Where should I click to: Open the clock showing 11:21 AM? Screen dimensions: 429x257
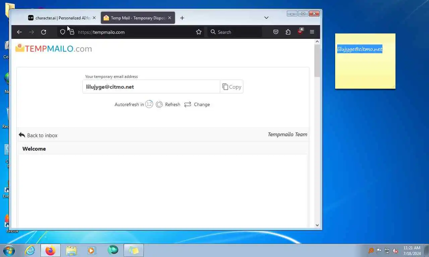[412, 251]
